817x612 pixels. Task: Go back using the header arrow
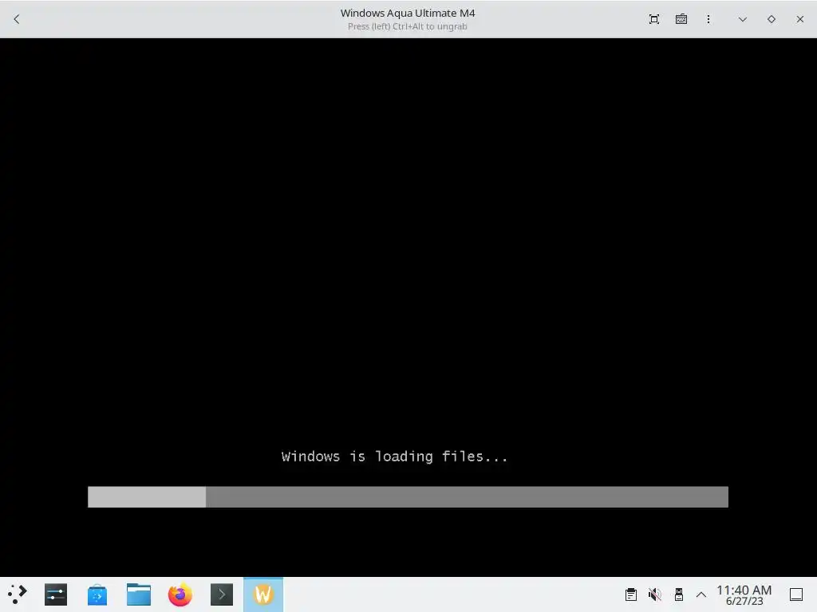pos(17,19)
